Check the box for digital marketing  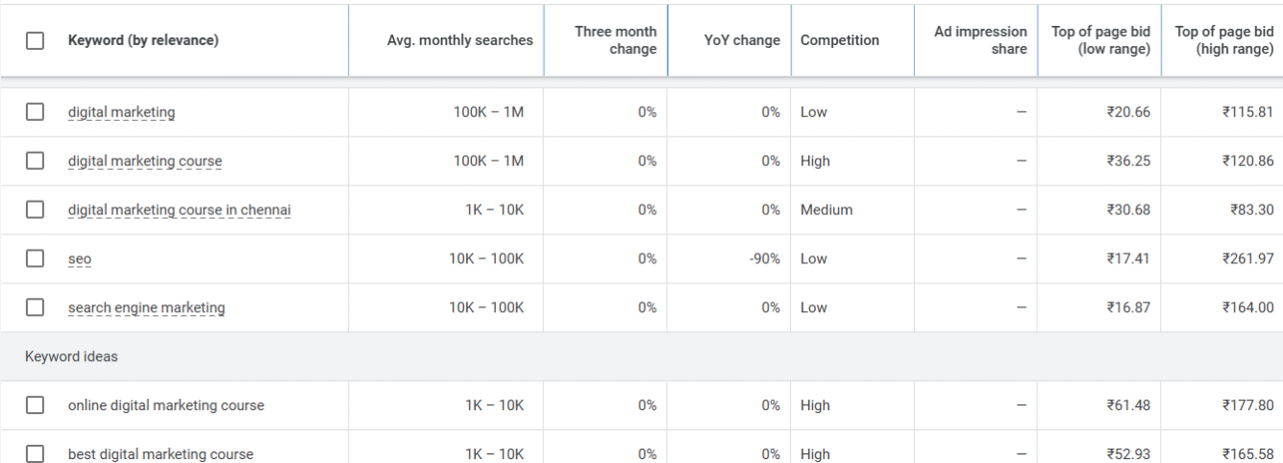pos(35,111)
